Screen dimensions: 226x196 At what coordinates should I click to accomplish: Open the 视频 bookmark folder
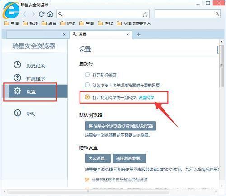click(30, 23)
